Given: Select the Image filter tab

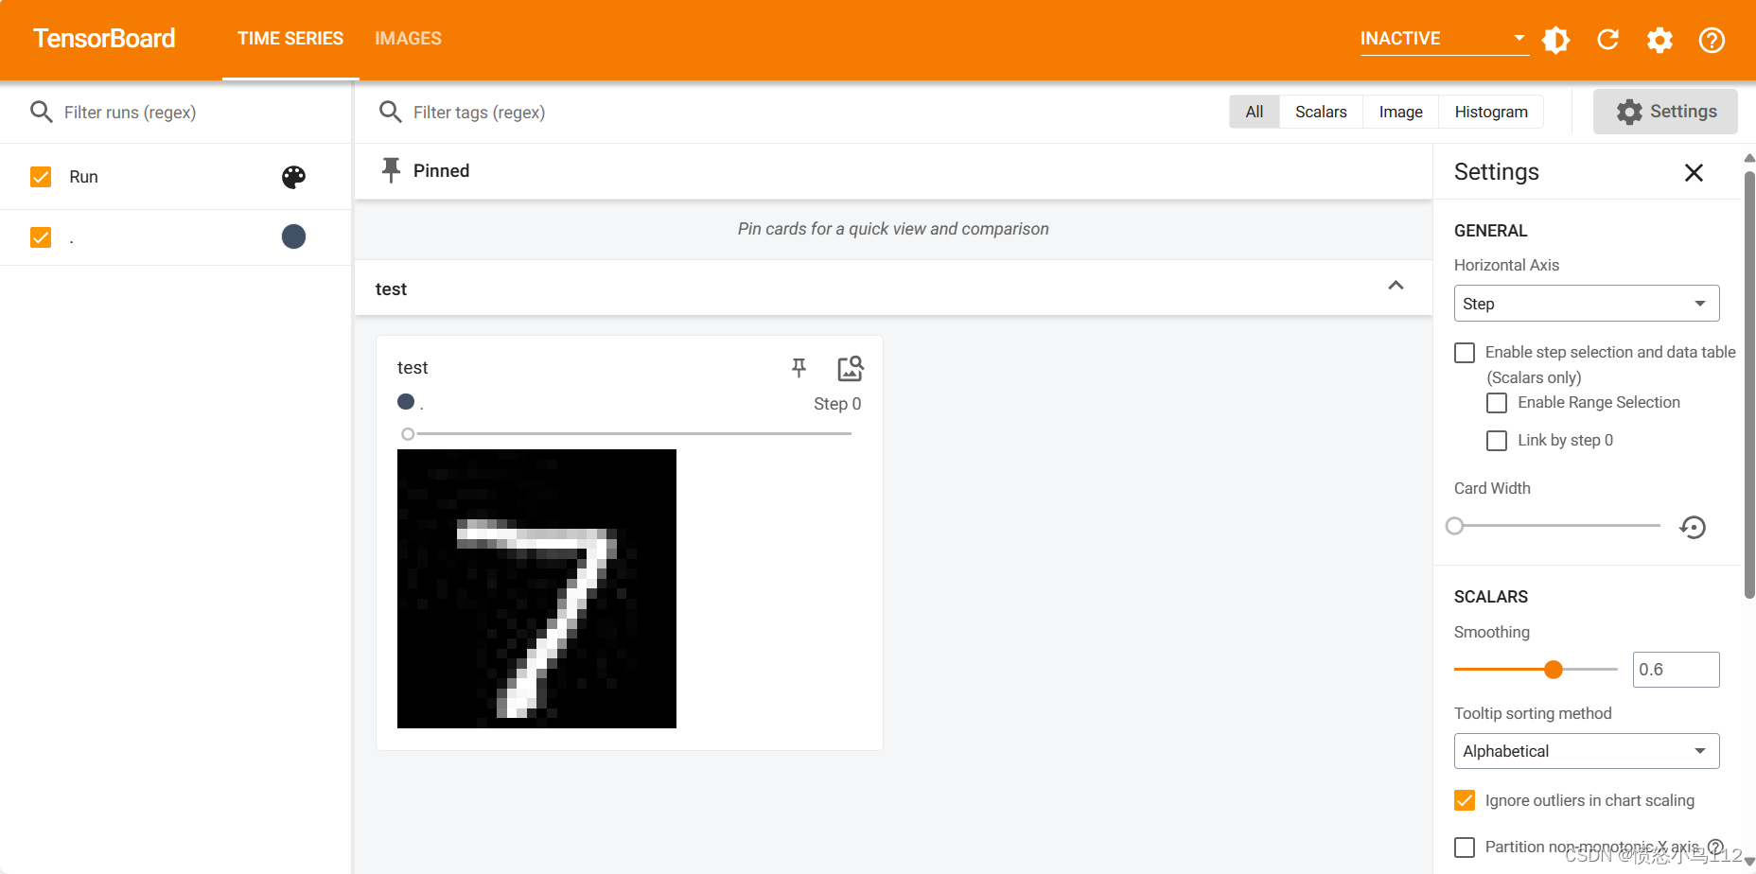Looking at the screenshot, I should pos(1401,112).
